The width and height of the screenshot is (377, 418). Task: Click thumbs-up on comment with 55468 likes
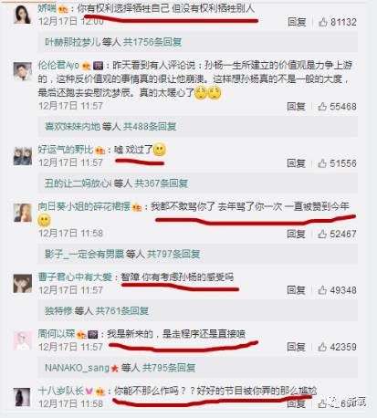click(322, 106)
